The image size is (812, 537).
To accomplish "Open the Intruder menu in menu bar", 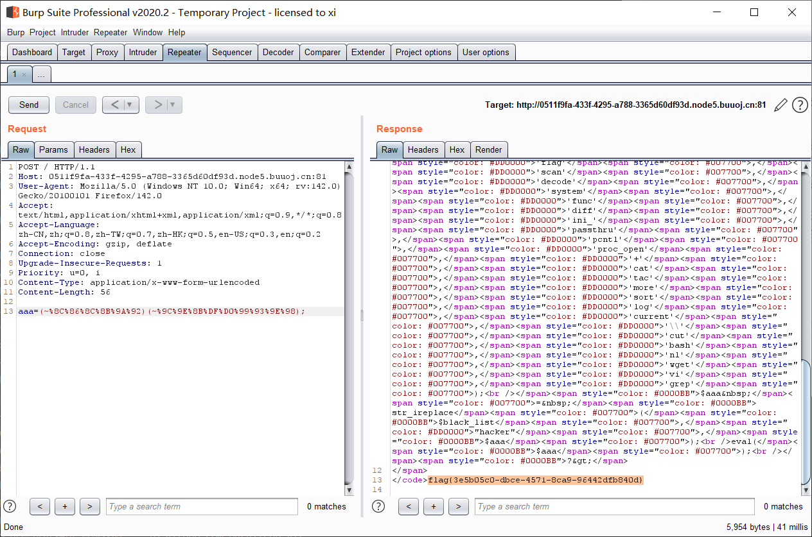I will point(75,32).
